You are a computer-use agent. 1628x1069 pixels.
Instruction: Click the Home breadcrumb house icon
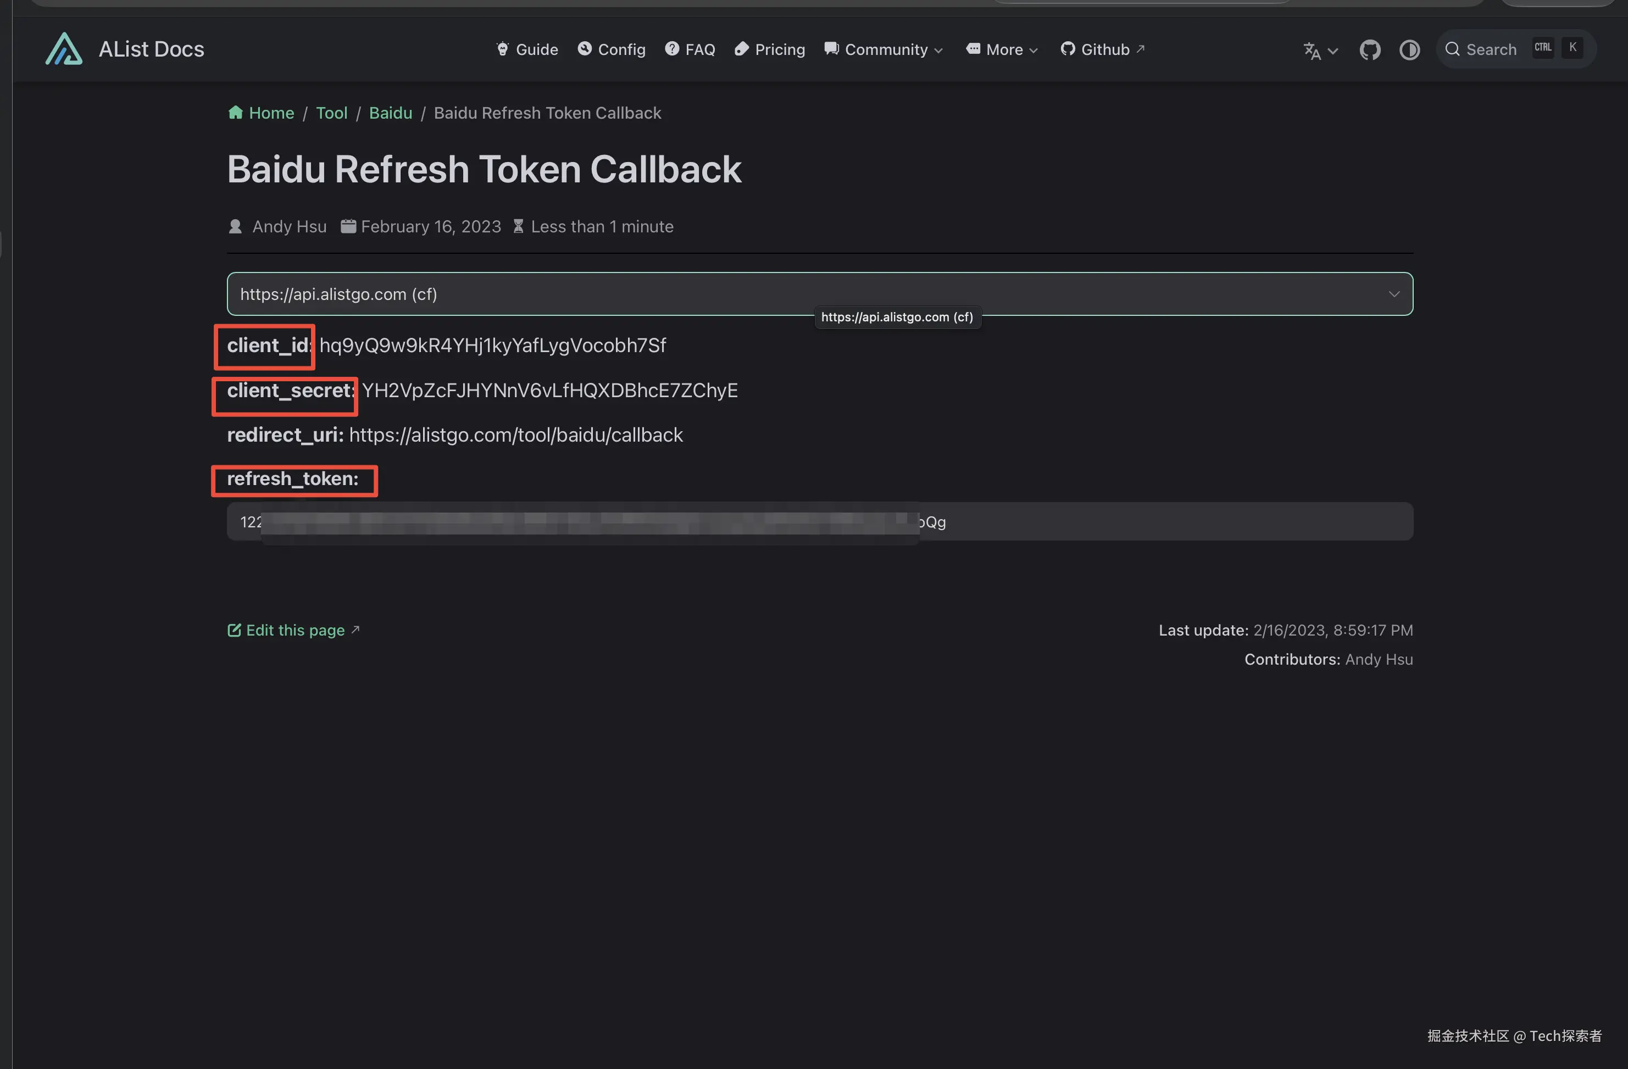tap(235, 112)
